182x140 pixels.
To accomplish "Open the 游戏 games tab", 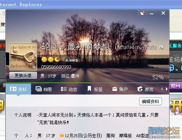I will click(x=145, y=89).
